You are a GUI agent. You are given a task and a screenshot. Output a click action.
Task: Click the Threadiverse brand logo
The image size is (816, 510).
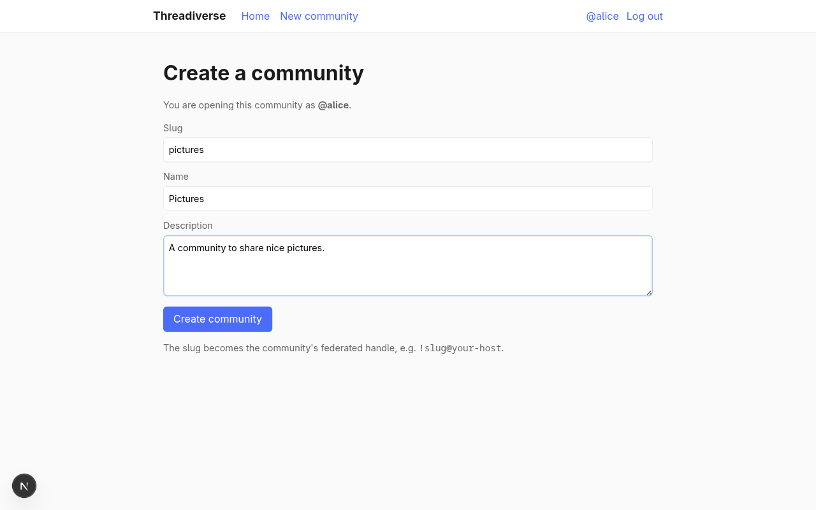(189, 15)
